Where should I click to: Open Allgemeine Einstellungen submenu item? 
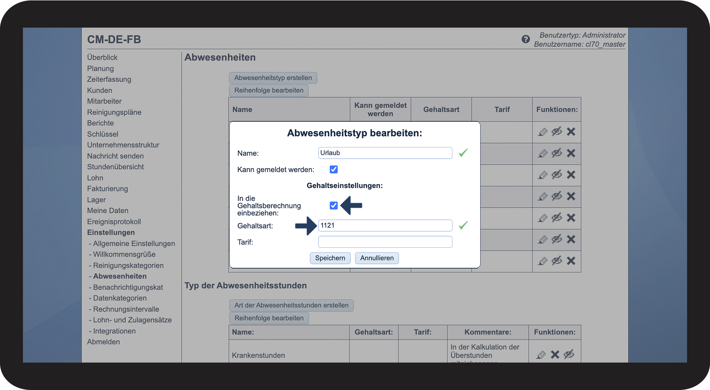134,243
